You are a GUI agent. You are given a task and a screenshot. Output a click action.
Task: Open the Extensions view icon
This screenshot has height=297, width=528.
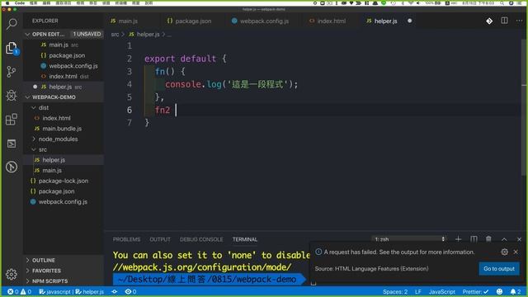(12, 119)
